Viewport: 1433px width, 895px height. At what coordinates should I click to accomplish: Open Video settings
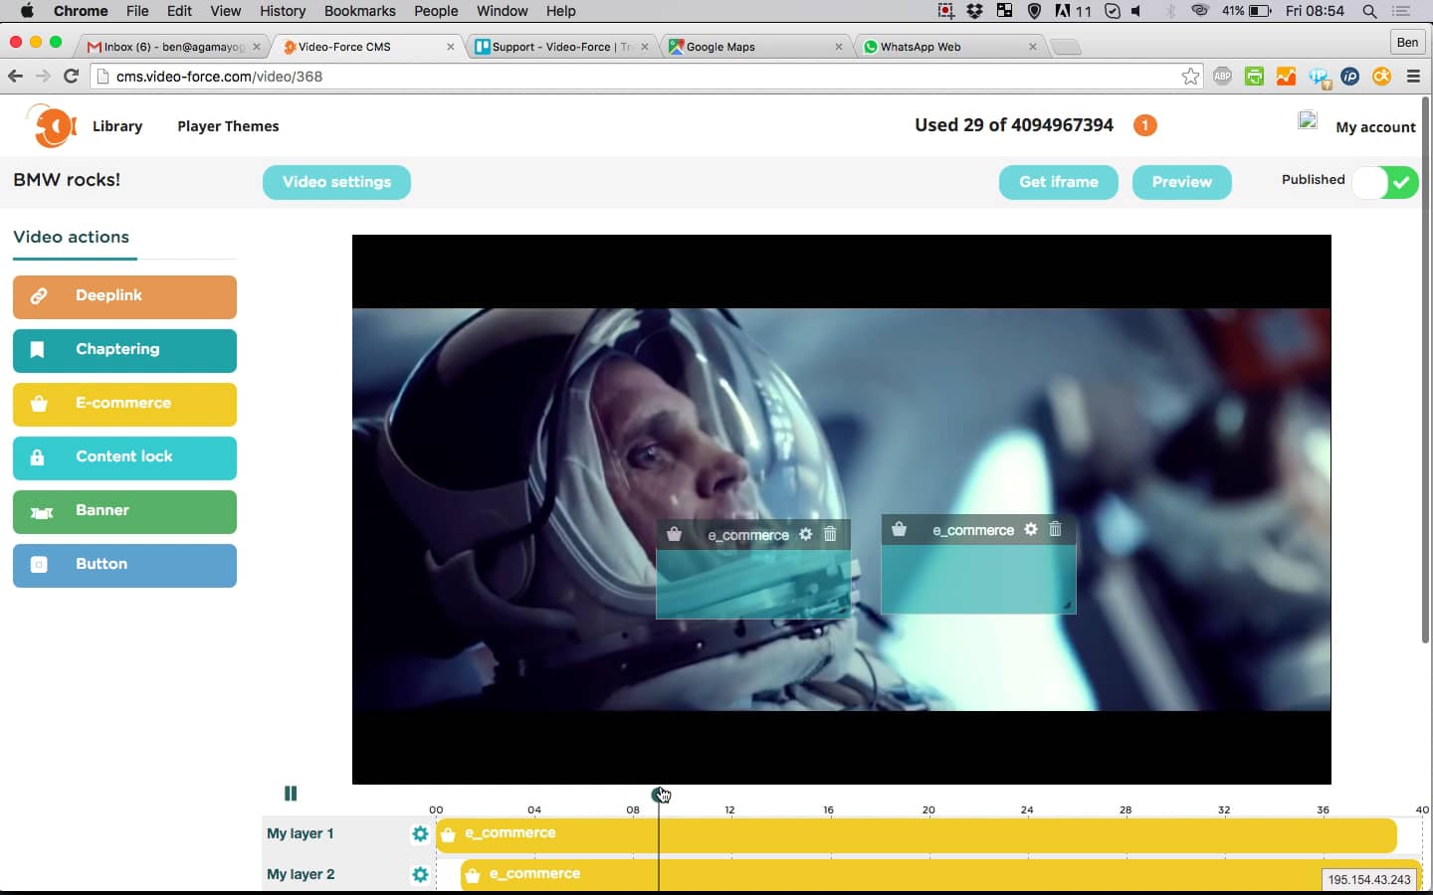(x=336, y=182)
